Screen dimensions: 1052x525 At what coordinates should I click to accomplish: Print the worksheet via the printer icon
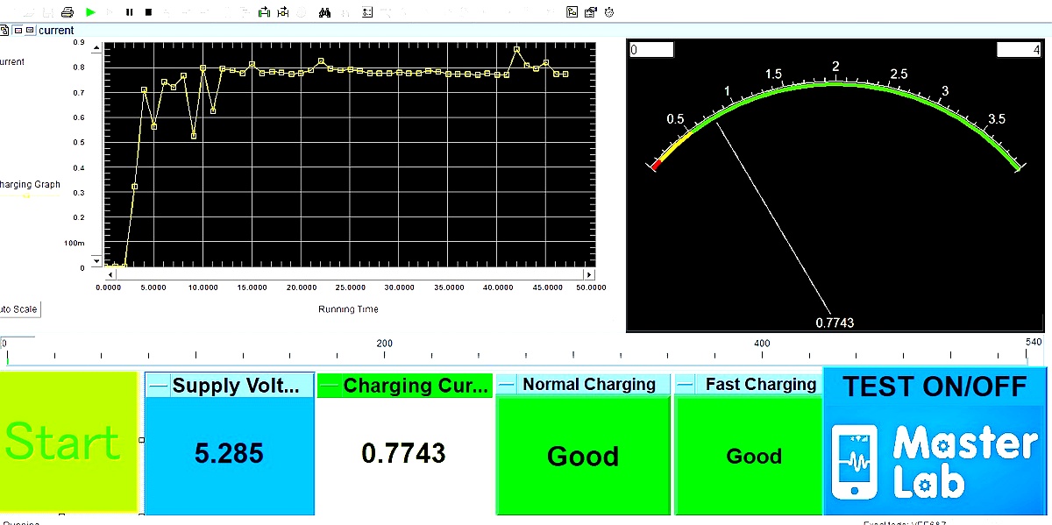(x=68, y=11)
